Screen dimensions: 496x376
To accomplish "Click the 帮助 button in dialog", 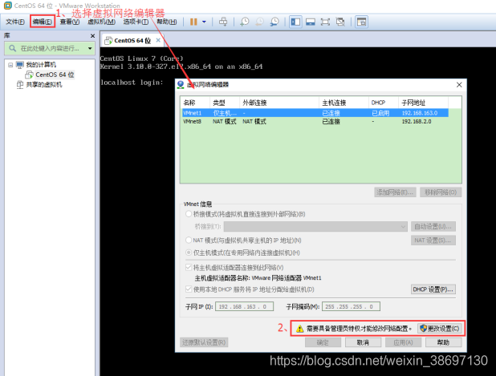I will 444,342.
